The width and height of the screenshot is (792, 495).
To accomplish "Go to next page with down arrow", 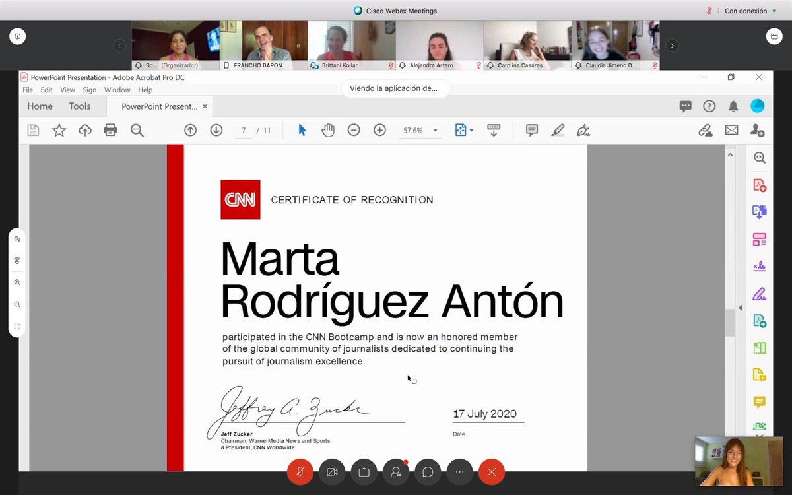I will tap(216, 130).
